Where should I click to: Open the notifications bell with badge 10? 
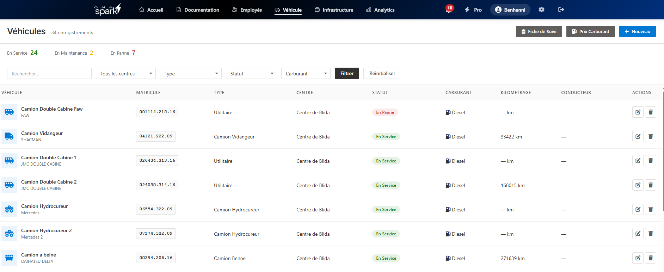449,10
